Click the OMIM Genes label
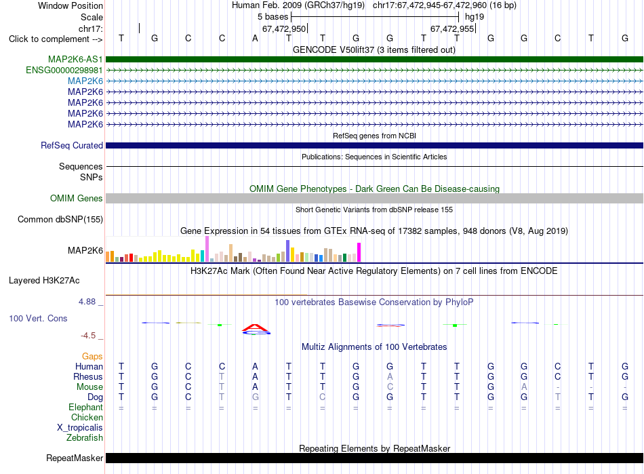The width and height of the screenshot is (644, 474). [x=76, y=198]
